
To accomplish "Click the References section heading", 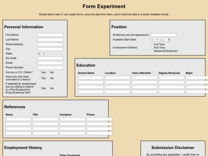I will [15, 107].
